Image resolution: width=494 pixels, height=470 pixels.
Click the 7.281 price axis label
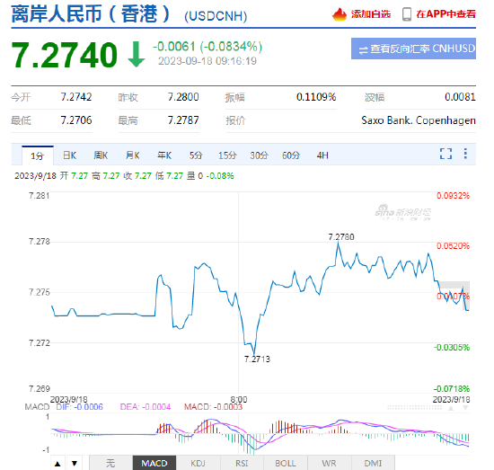click(39, 196)
